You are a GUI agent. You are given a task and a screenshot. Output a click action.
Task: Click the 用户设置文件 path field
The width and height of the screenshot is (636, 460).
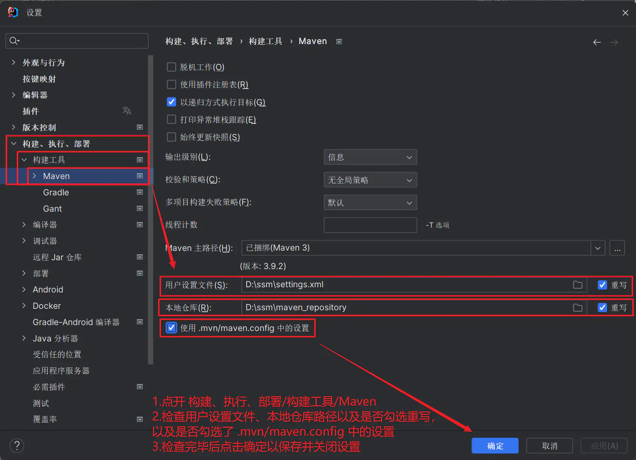coord(414,285)
